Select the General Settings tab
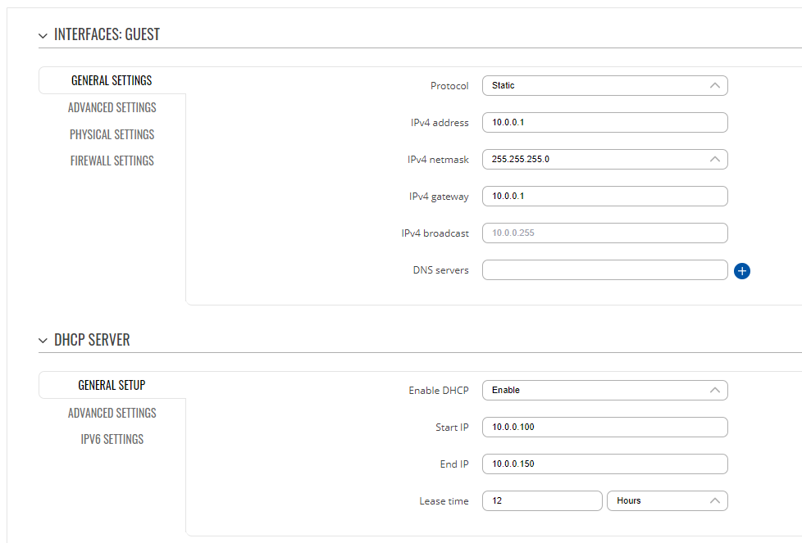The width and height of the screenshot is (802, 543). click(112, 80)
